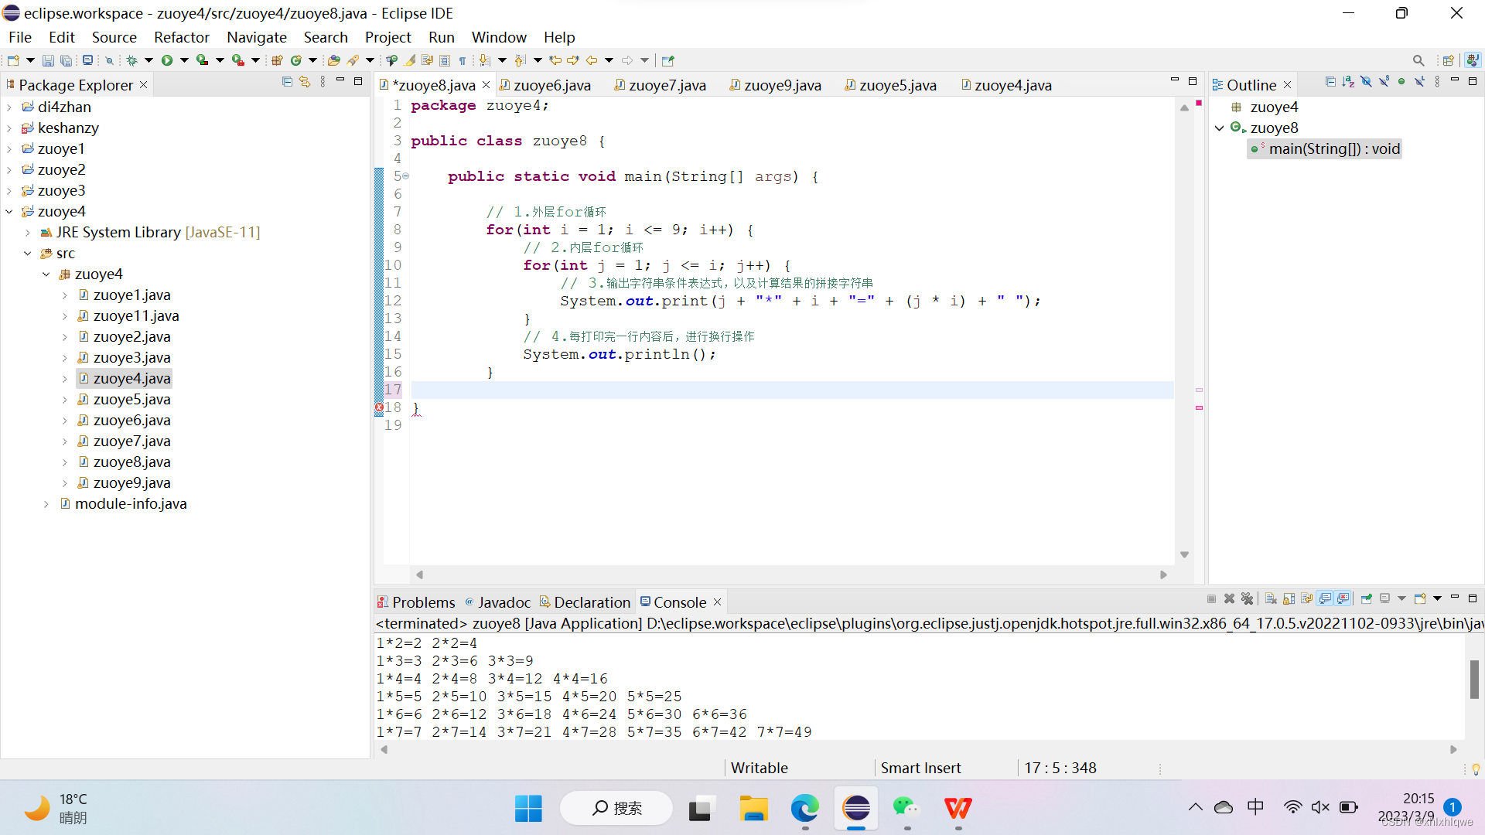The height and width of the screenshot is (835, 1485).
Task: Expand the zuoye3 project
Action: click(9, 190)
